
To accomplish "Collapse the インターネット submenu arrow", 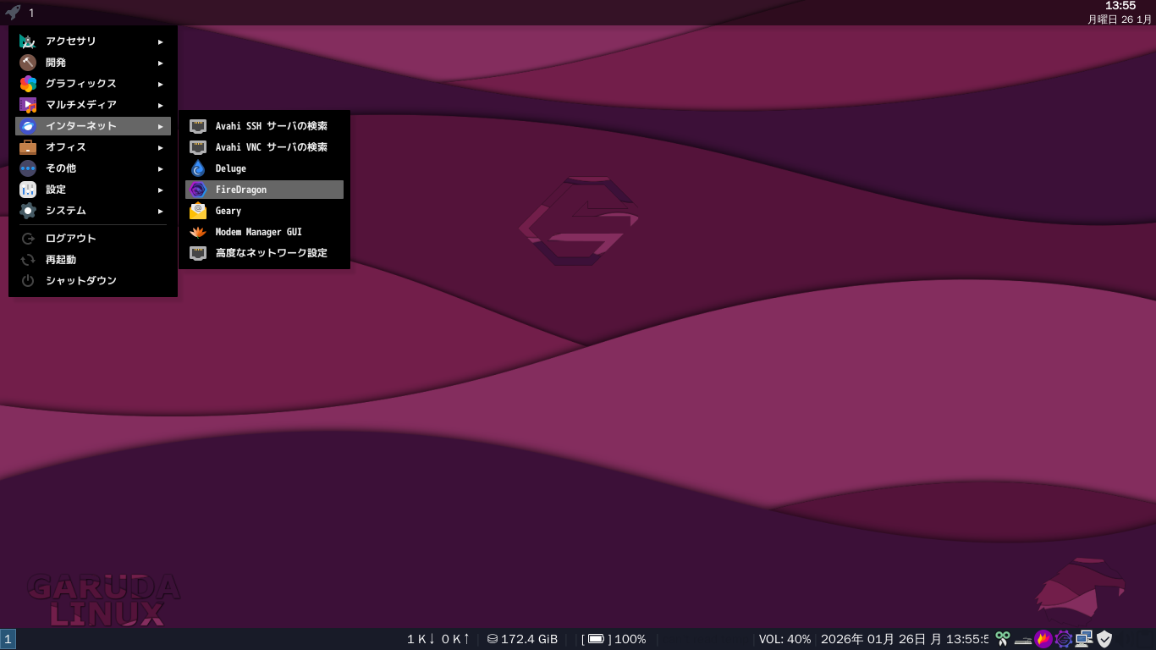I will 160,126.
